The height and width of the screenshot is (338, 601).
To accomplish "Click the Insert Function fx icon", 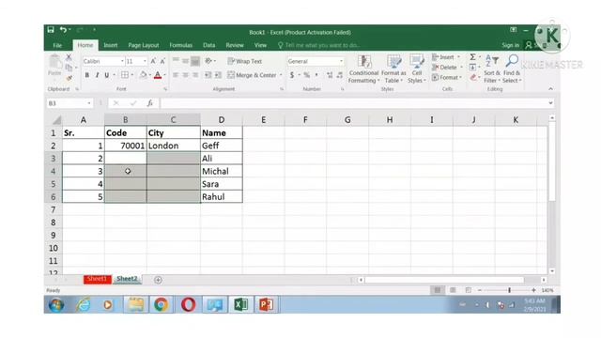I will coord(150,103).
